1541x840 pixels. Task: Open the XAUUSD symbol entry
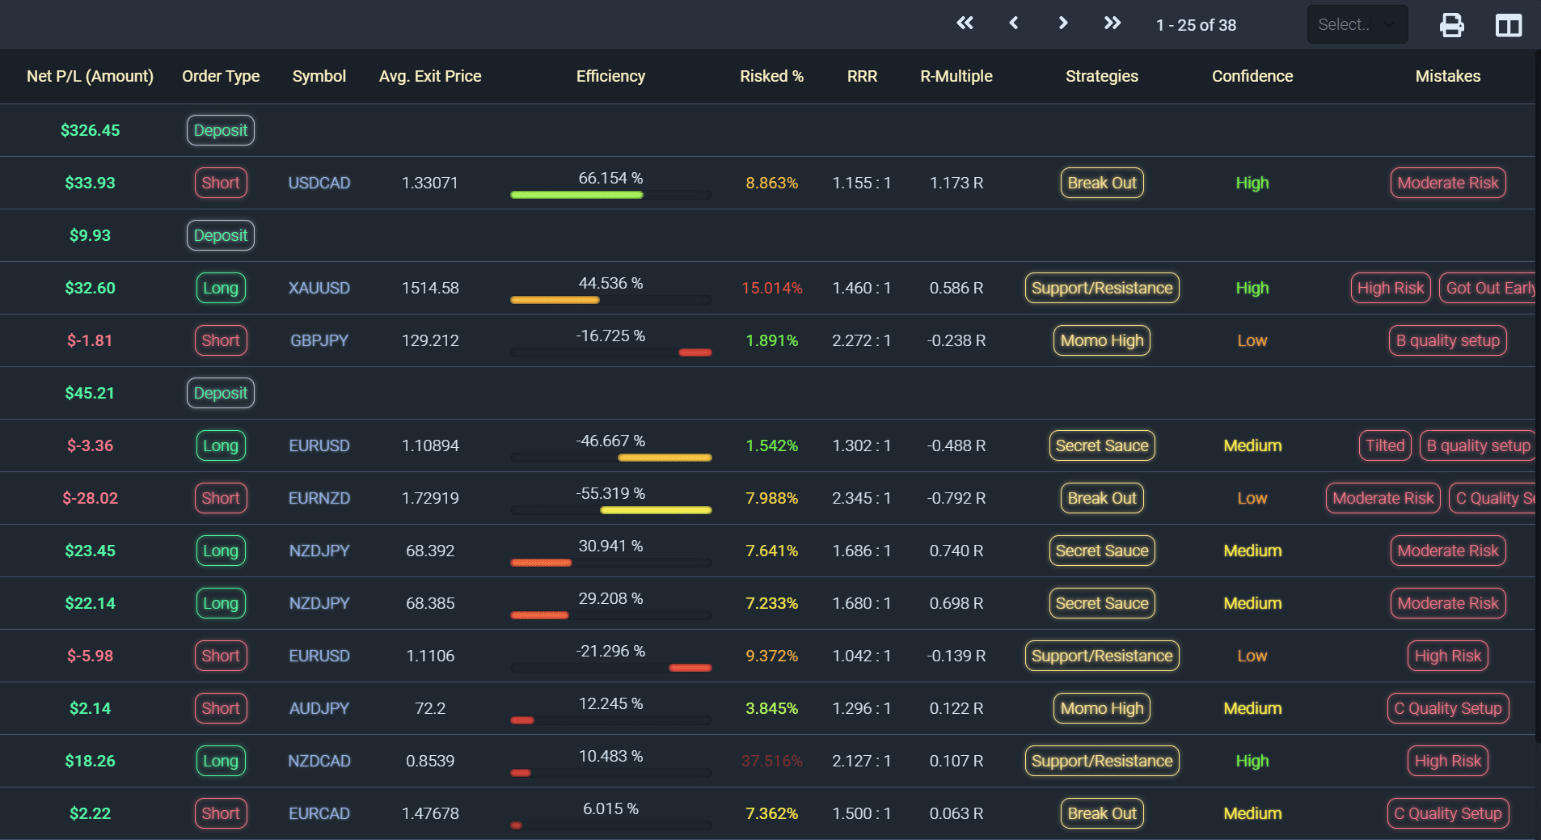point(319,288)
